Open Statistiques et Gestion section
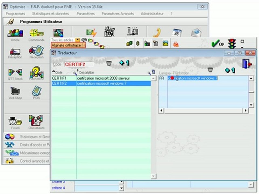The width and height of the screenshot is (259, 194). tap(27, 137)
